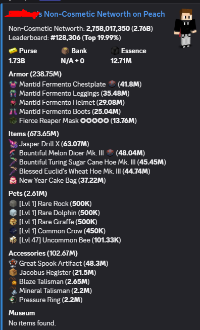Select the Leaderboard rank #128,306 text
200x330 pixels.
tap(65, 38)
